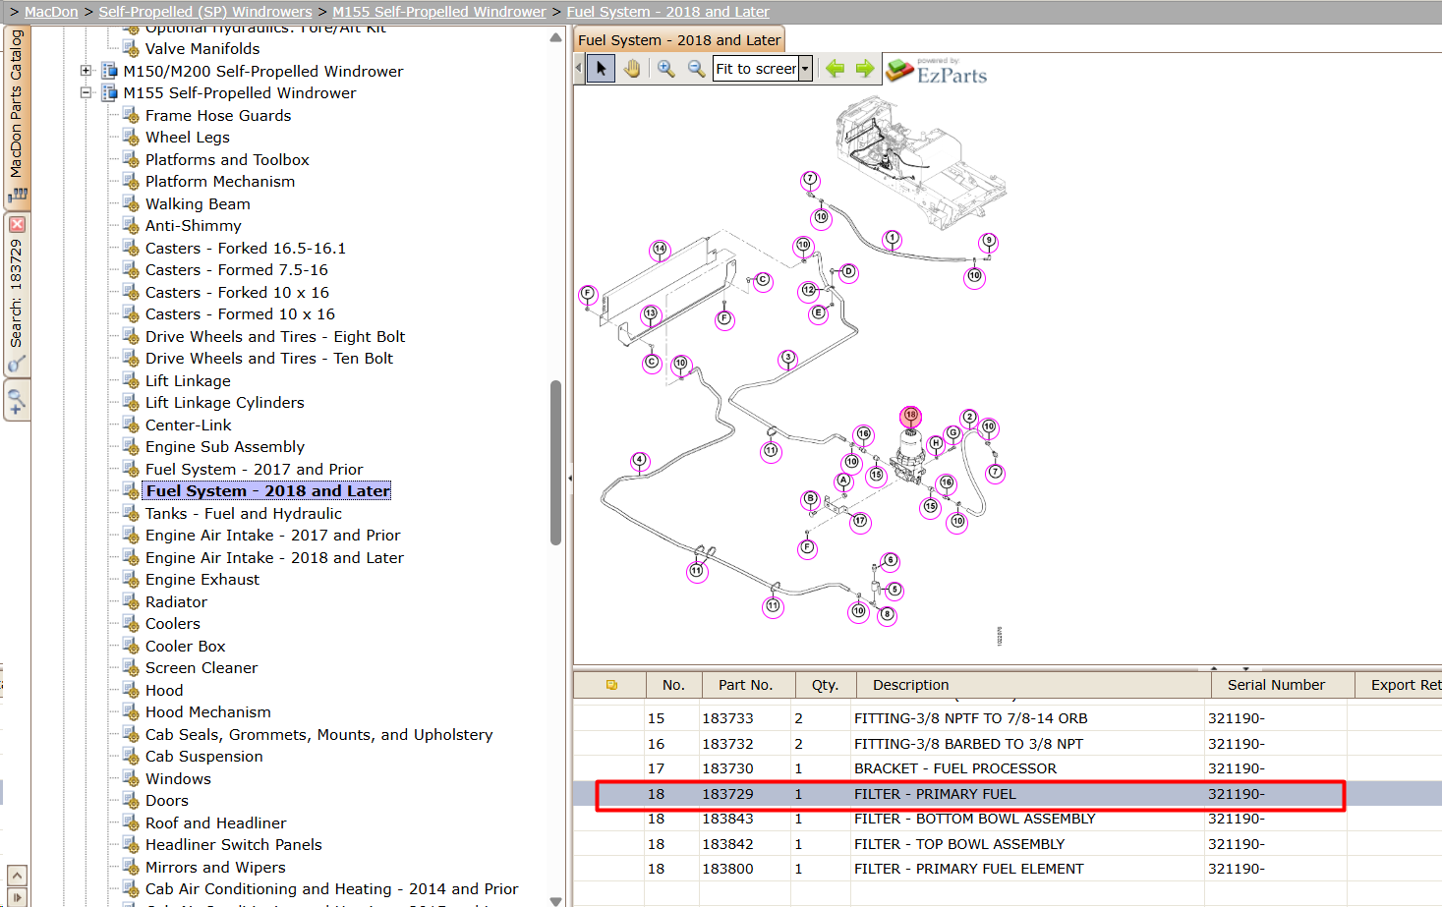Go to next diagram with right green arrow
The width and height of the screenshot is (1442, 907).
coord(865,69)
